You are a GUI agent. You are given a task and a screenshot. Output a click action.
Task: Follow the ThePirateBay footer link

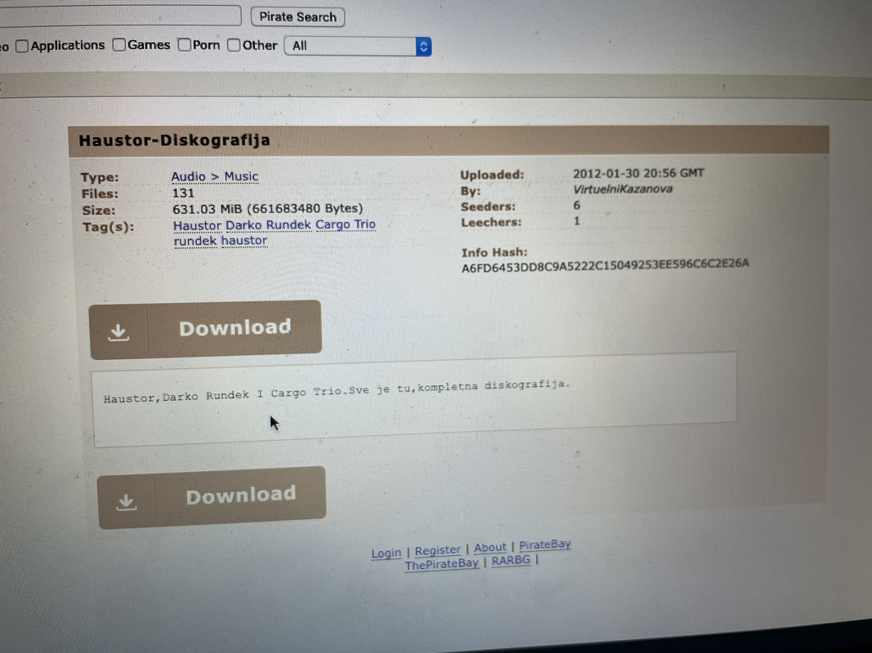click(441, 564)
